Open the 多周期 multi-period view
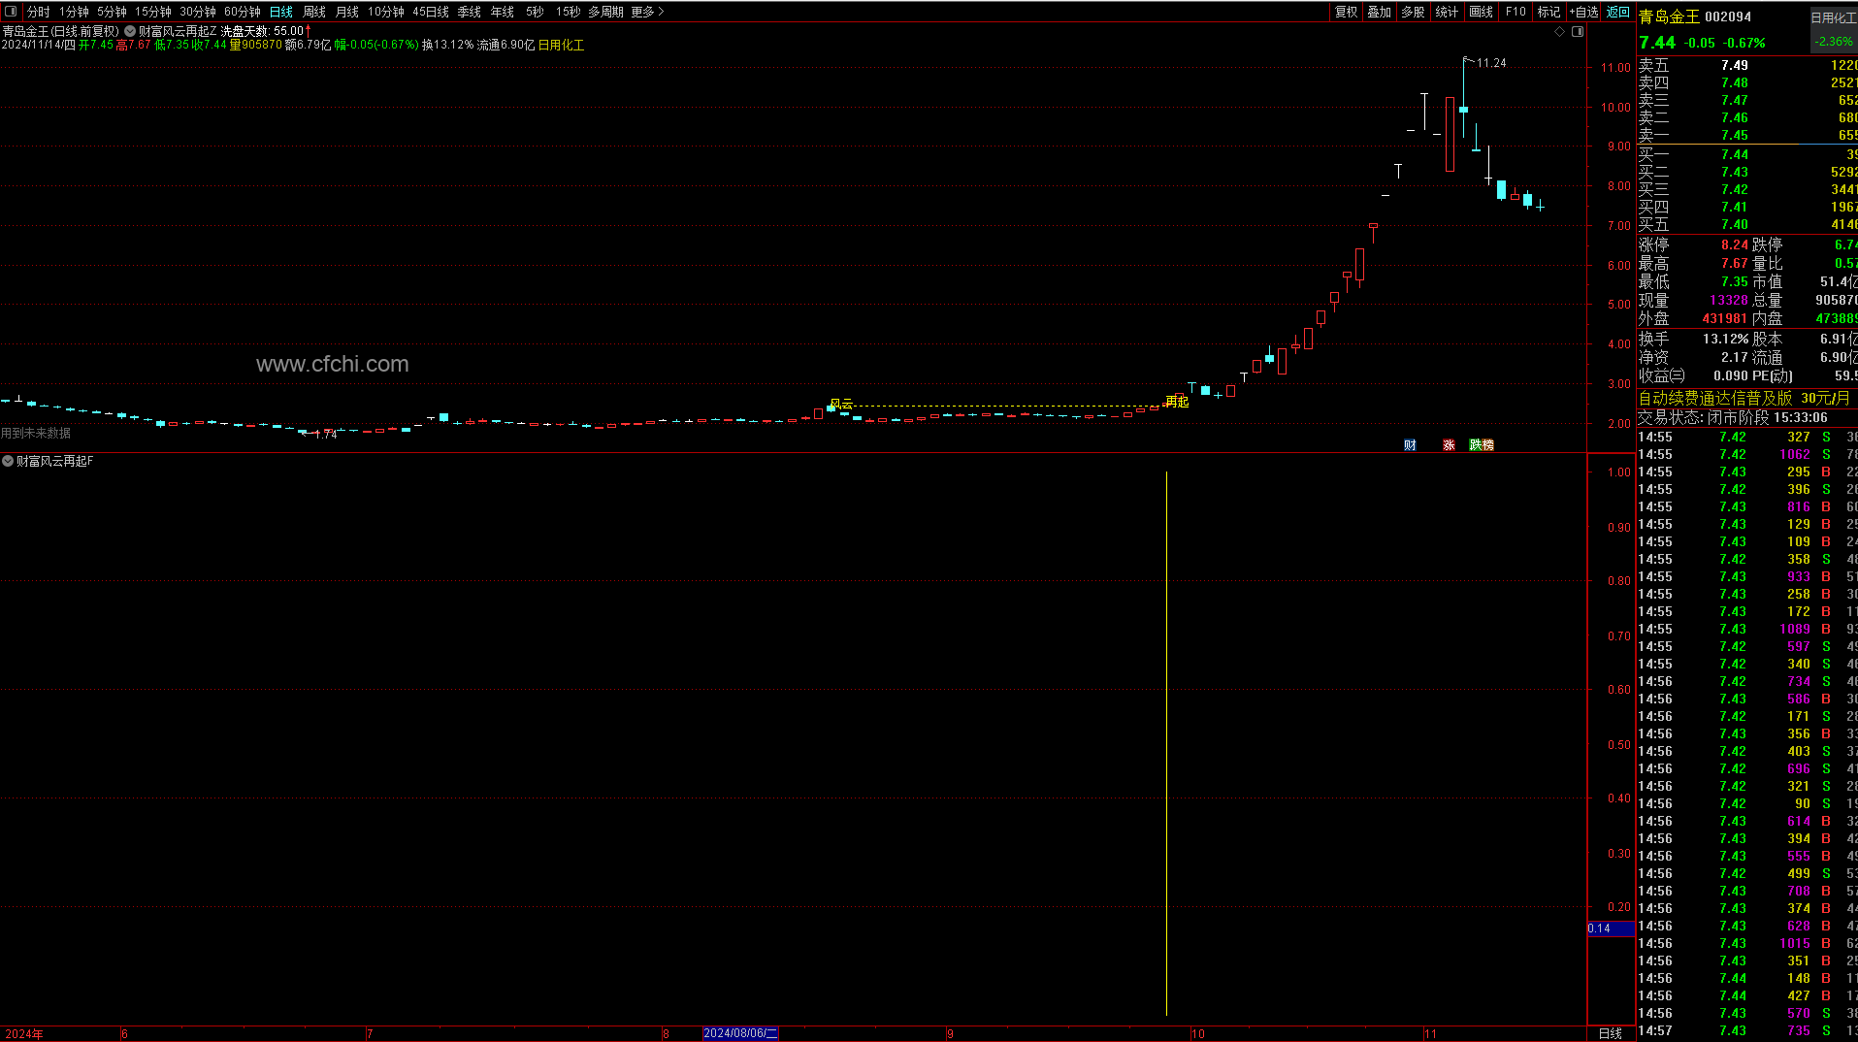 pos(606,12)
